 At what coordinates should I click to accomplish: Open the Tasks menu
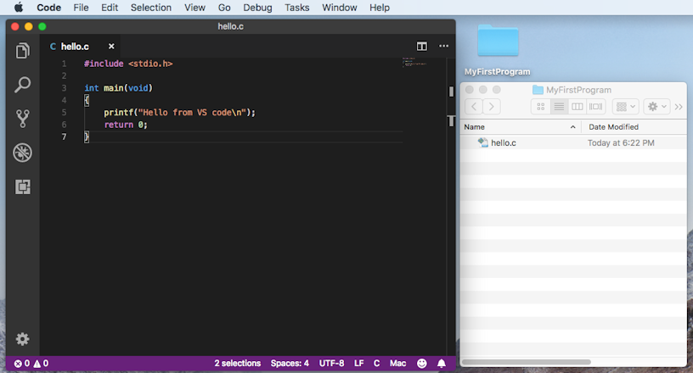[x=297, y=8]
